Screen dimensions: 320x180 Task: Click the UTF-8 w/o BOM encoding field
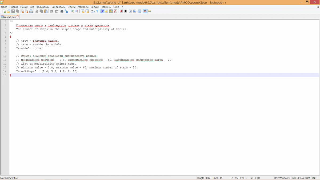click(x=301, y=178)
